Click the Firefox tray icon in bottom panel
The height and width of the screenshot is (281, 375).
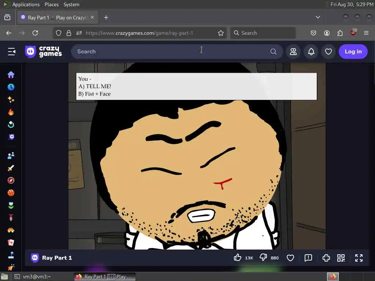pyautogui.click(x=333, y=277)
